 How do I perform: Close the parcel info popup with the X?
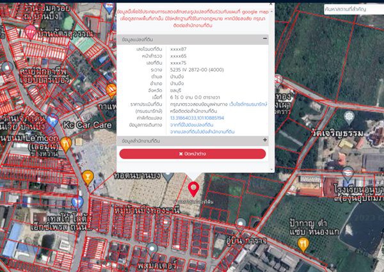click(x=271, y=4)
